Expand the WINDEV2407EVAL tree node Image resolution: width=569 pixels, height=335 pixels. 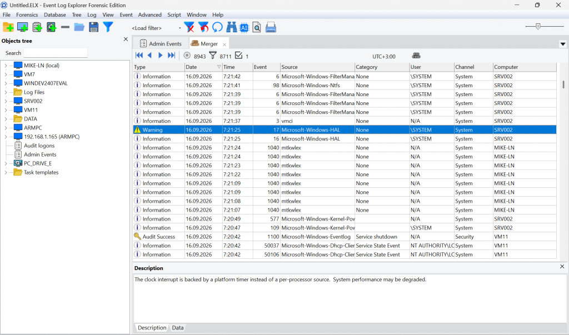click(6, 83)
